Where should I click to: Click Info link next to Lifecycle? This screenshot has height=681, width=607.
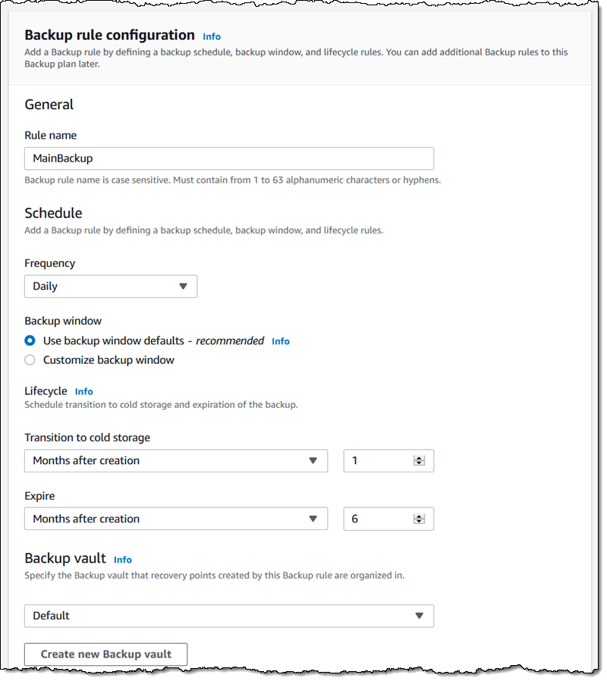pos(84,392)
